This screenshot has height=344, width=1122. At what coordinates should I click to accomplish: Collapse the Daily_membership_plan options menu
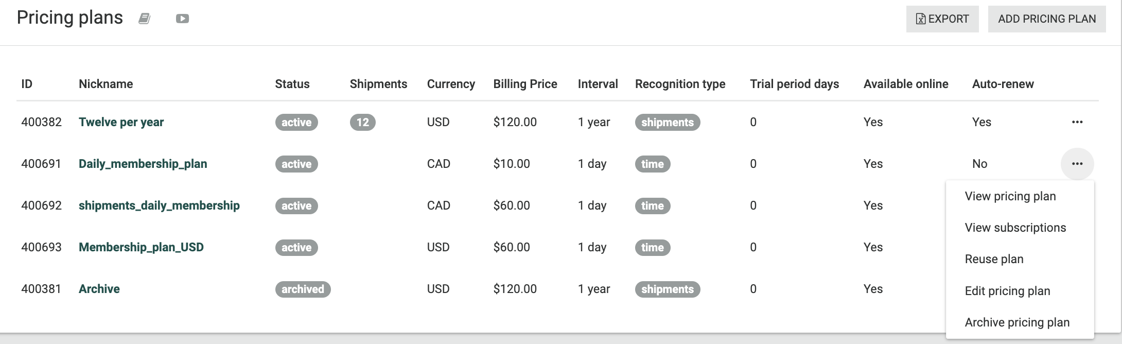[1077, 164]
